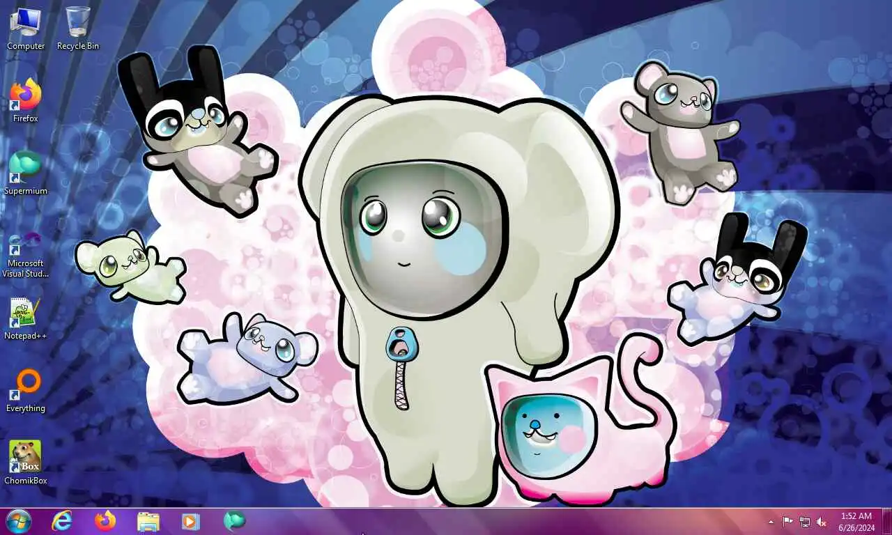Open the Windows Start menu
Image resolution: width=892 pixels, height=535 pixels.
pos(18,521)
